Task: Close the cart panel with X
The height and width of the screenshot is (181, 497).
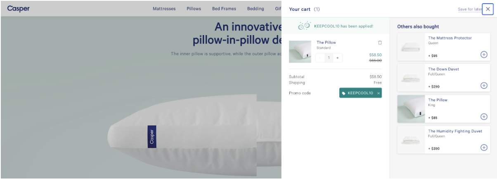Action: [488, 9]
